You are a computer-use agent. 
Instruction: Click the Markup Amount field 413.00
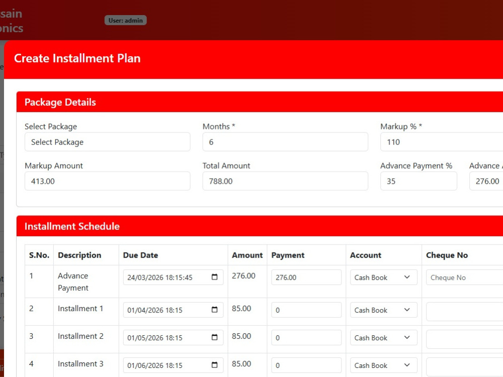108,181
